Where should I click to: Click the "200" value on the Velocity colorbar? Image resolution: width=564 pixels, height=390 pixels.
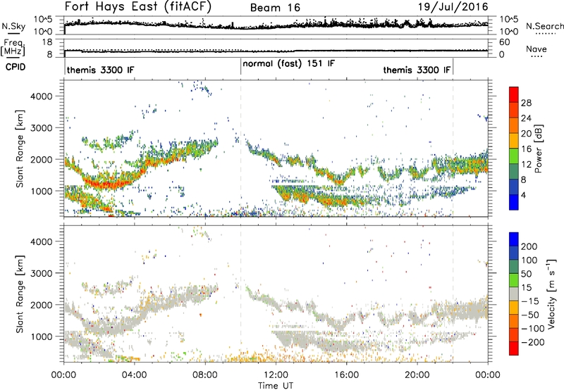(529, 246)
